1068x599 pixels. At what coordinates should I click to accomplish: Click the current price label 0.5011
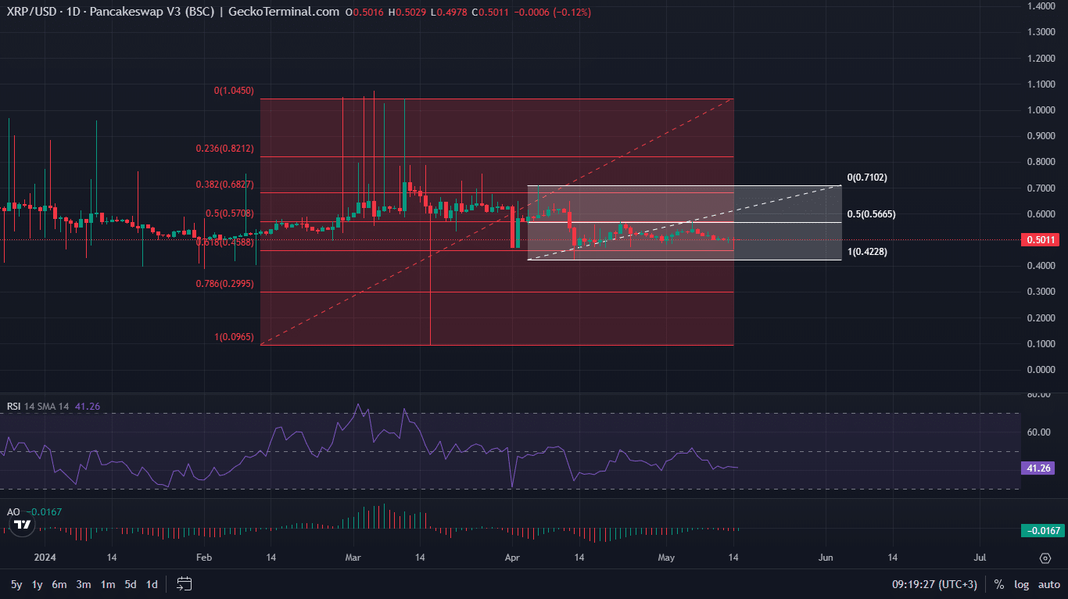[x=1040, y=240]
